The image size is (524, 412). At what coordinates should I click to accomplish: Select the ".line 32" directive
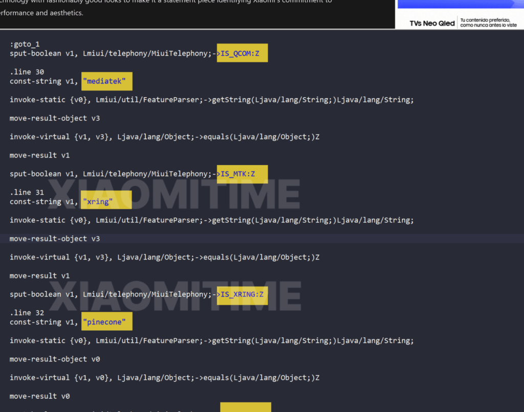pyautogui.click(x=27, y=313)
